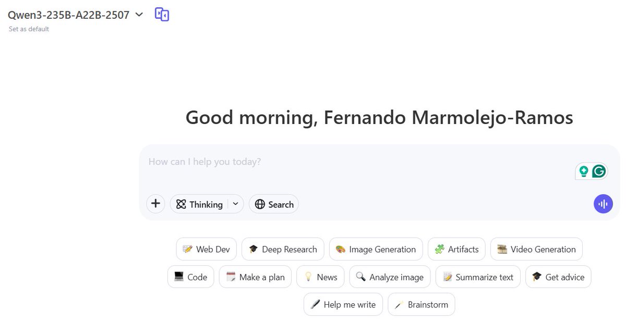
Task: Click the Grammarly lightbulb suggestion icon
Action: coord(584,171)
